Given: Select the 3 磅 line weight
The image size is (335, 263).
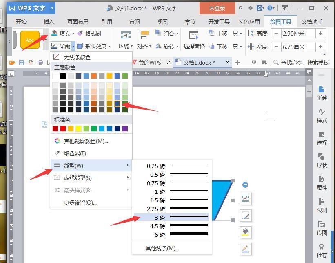Looking at the screenshot, I should tap(160, 218).
